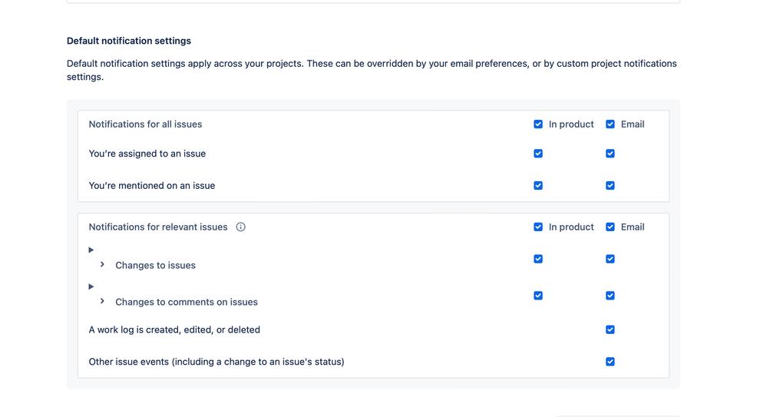The height and width of the screenshot is (417, 767).
Task: Toggle In product for mentioned on an issue
Action: tap(538, 186)
